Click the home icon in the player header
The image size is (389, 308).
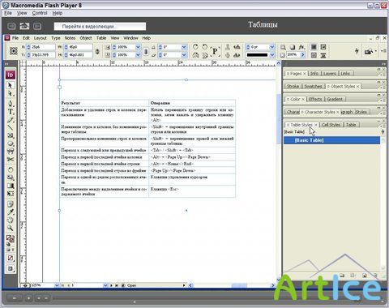pos(24,26)
